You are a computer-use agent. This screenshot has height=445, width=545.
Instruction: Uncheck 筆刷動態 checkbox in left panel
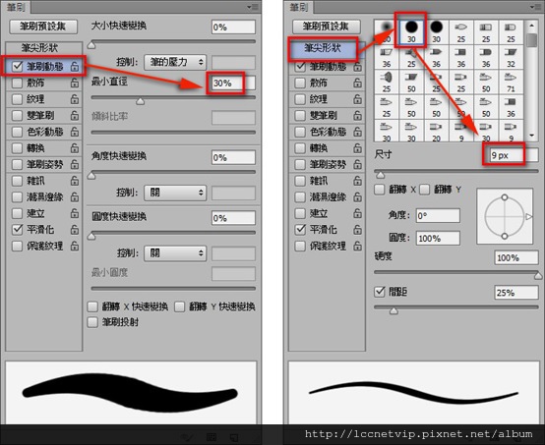(x=17, y=66)
